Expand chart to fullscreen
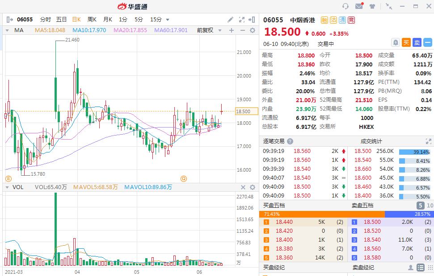This screenshot has width=434, height=276. (x=242, y=19)
